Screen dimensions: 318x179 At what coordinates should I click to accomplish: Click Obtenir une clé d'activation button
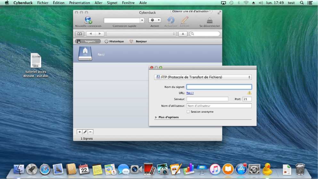(x=191, y=12)
